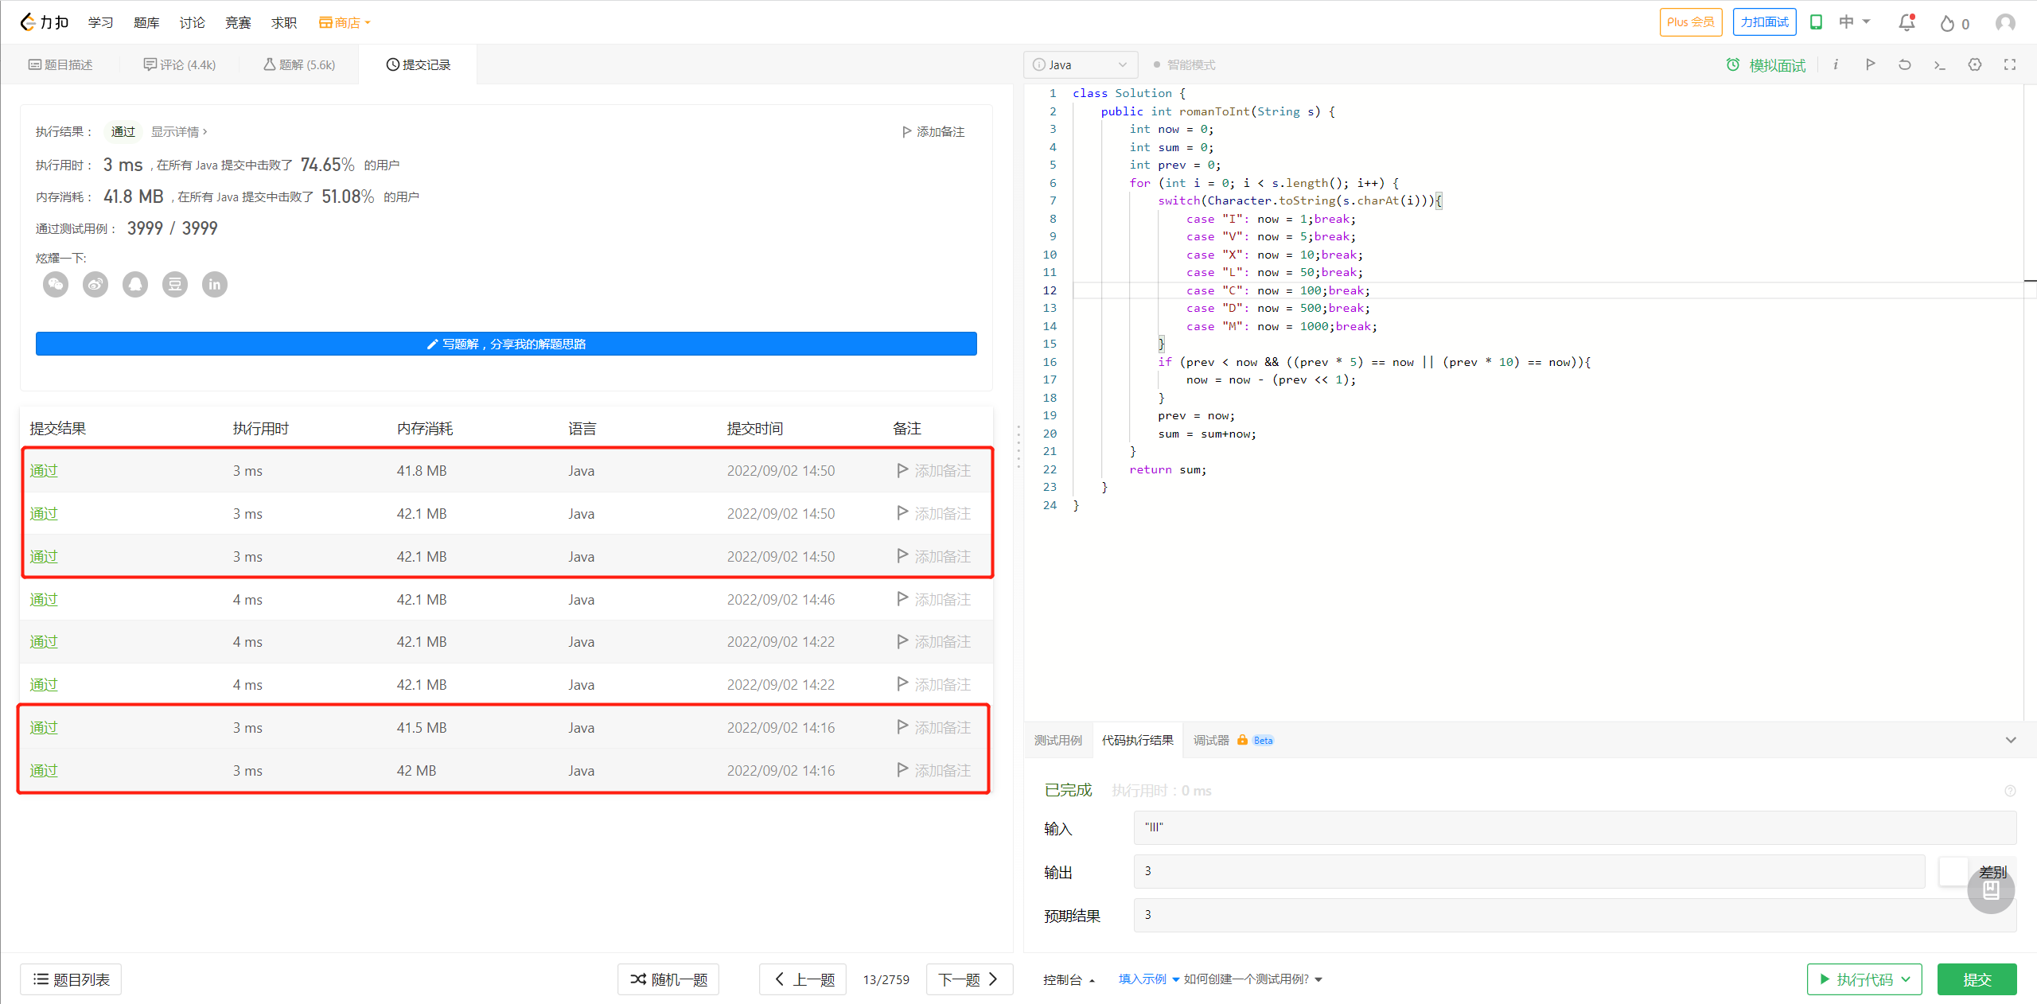Enter fullscreen editor mode
2037x1004 pixels.
click(x=2009, y=64)
